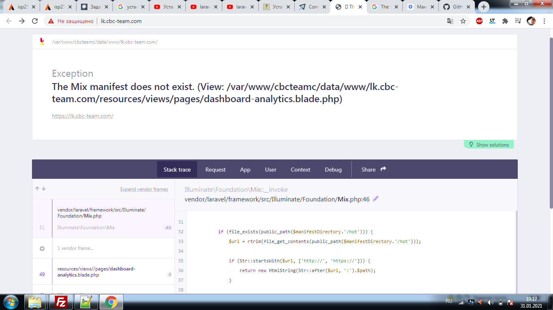Open a new tab with plus button

click(x=484, y=7)
